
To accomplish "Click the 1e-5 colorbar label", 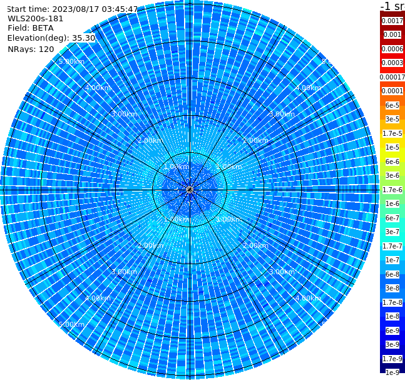I will pos(392,147).
